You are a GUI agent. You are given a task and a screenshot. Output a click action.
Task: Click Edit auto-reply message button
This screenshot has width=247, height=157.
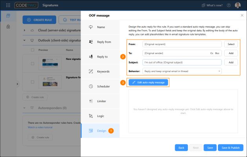(x=148, y=83)
